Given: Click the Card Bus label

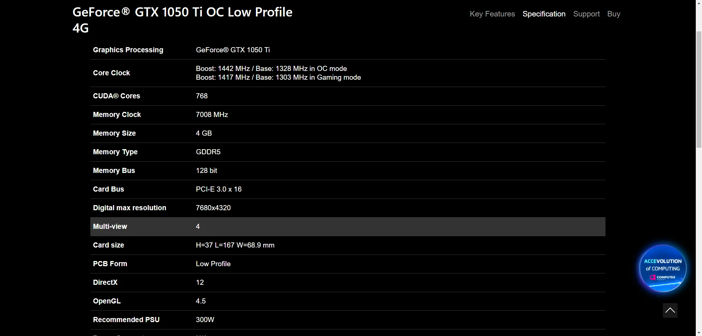Looking at the screenshot, I should 109,189.
